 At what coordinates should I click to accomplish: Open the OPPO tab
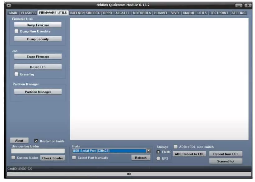pyautogui.click(x=108, y=13)
